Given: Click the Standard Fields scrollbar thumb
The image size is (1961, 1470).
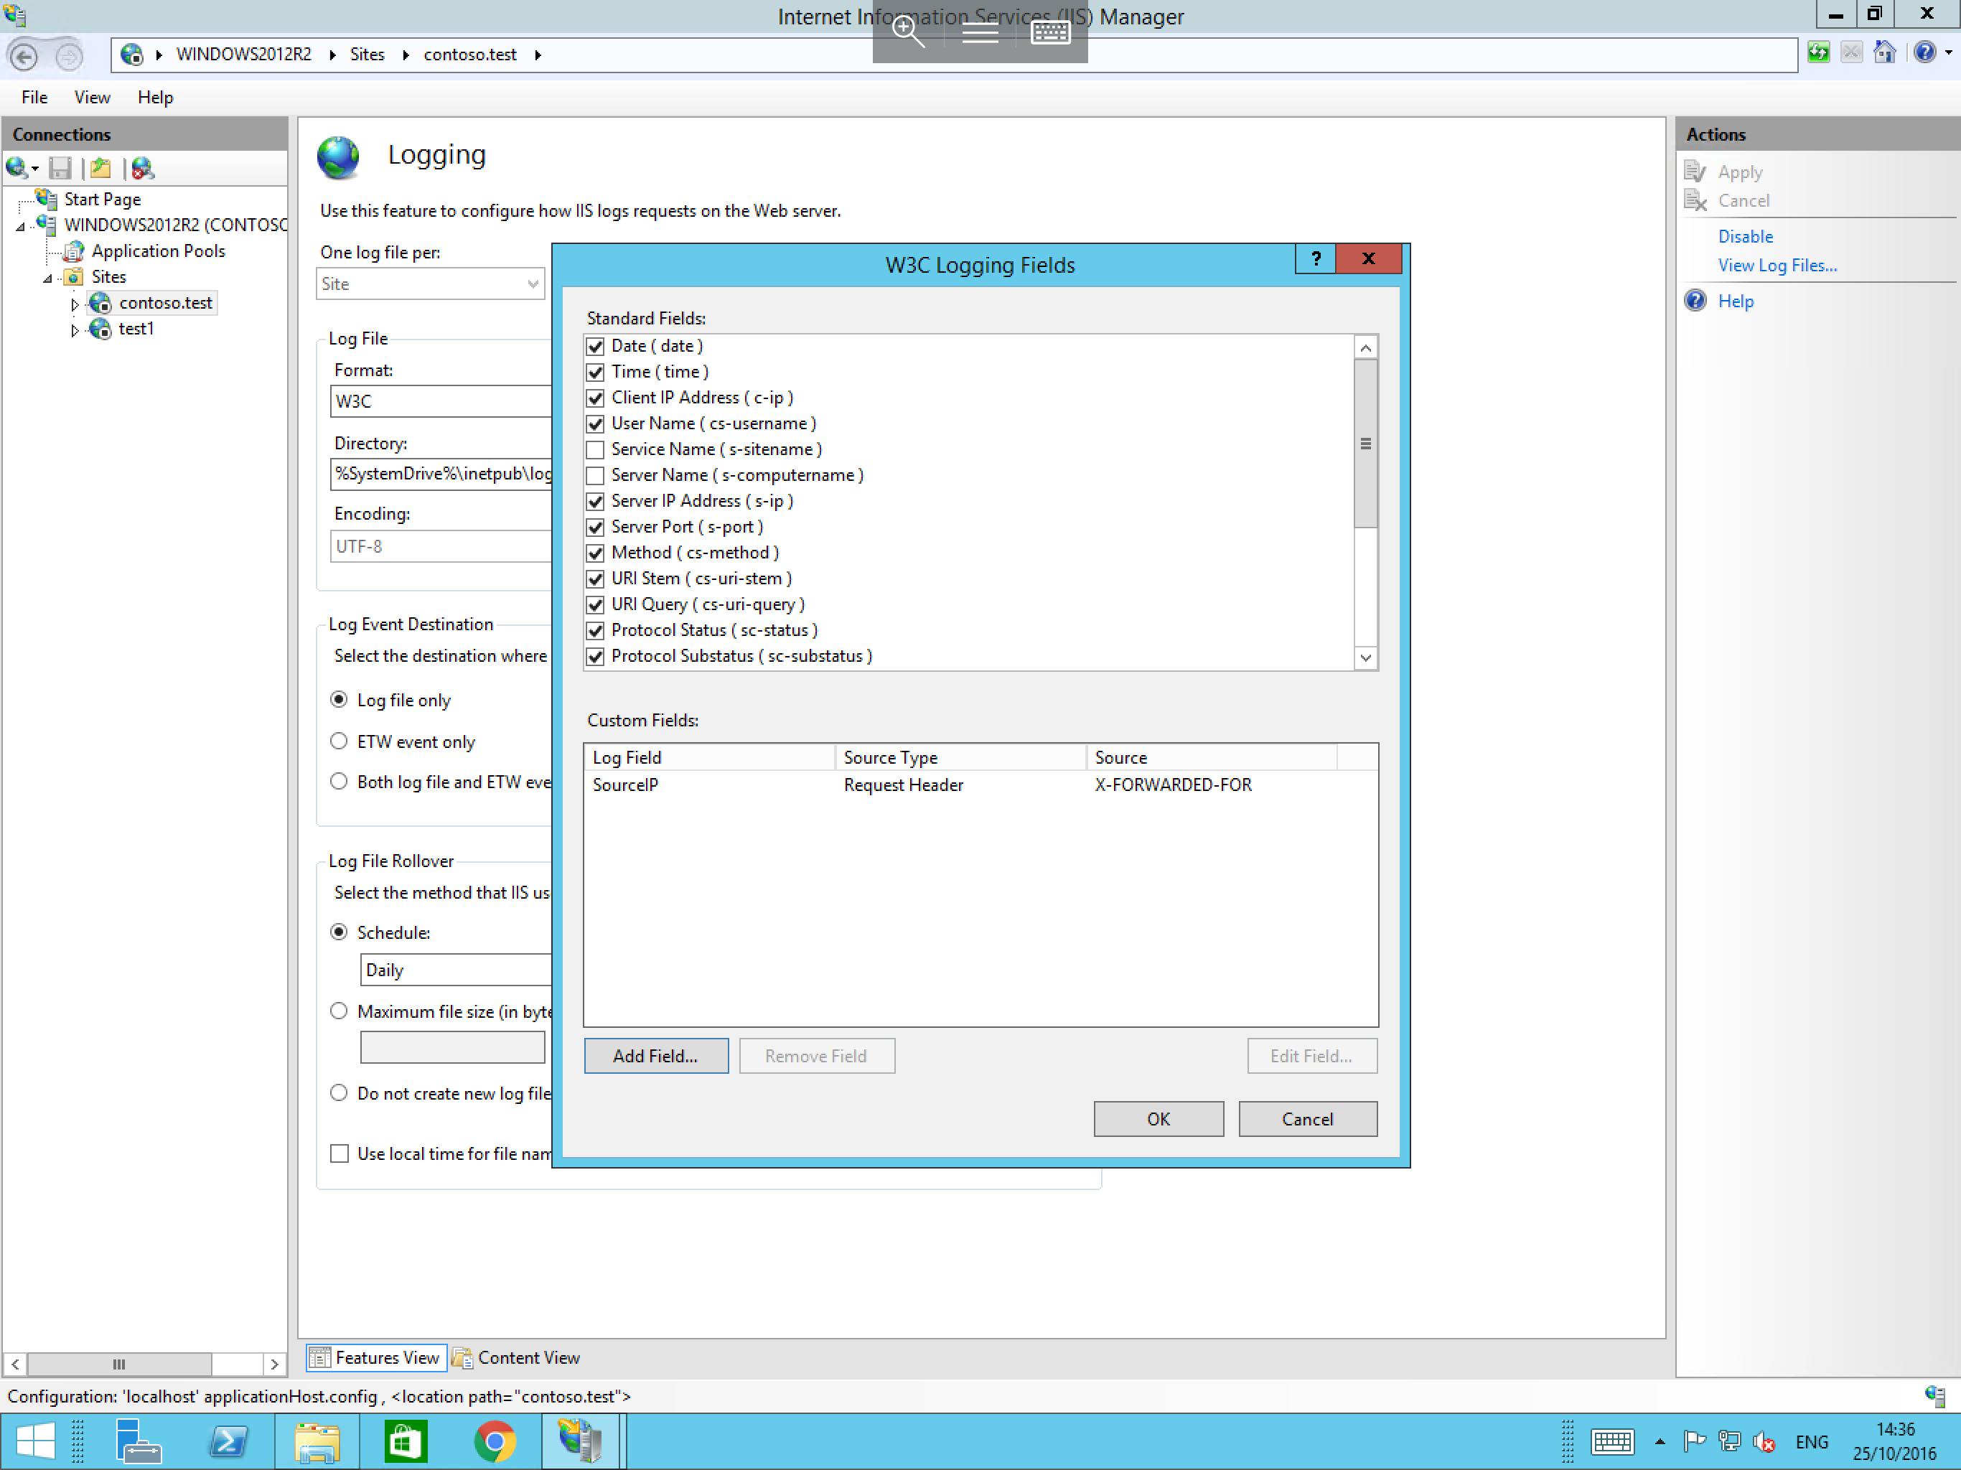Looking at the screenshot, I should click(1365, 444).
